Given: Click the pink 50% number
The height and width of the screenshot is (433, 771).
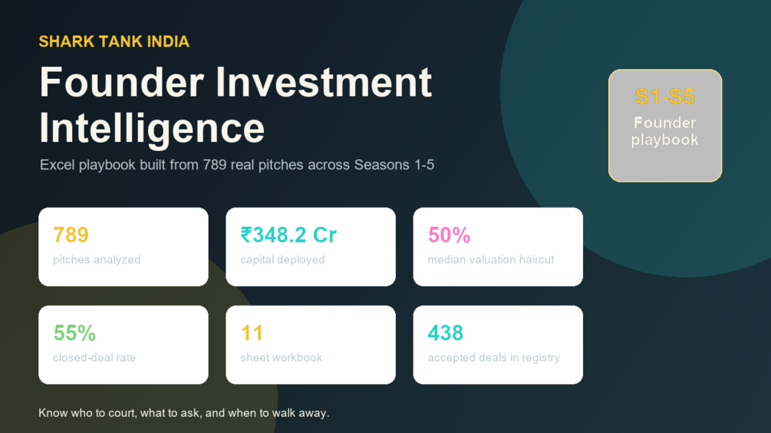Looking at the screenshot, I should point(449,235).
